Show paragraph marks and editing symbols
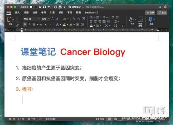 pos(123,26)
